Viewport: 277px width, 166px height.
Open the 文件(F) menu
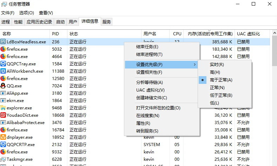tap(8, 13)
